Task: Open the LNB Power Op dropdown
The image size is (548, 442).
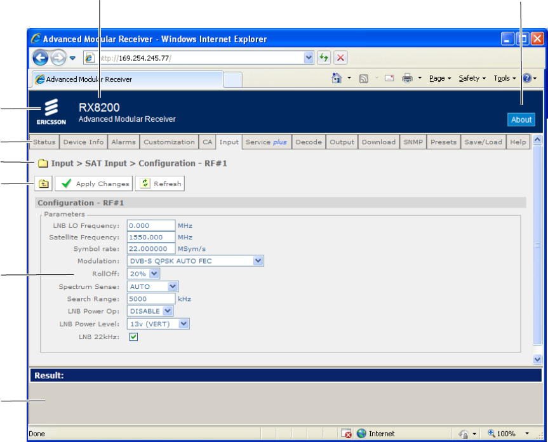Action: tap(150, 311)
